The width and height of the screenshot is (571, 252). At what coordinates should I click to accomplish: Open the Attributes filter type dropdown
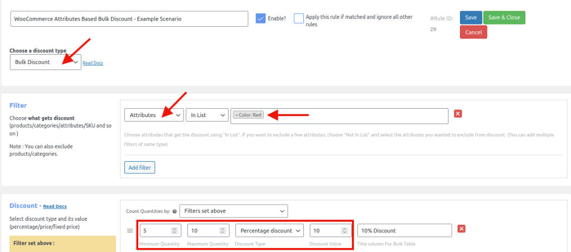coord(153,115)
